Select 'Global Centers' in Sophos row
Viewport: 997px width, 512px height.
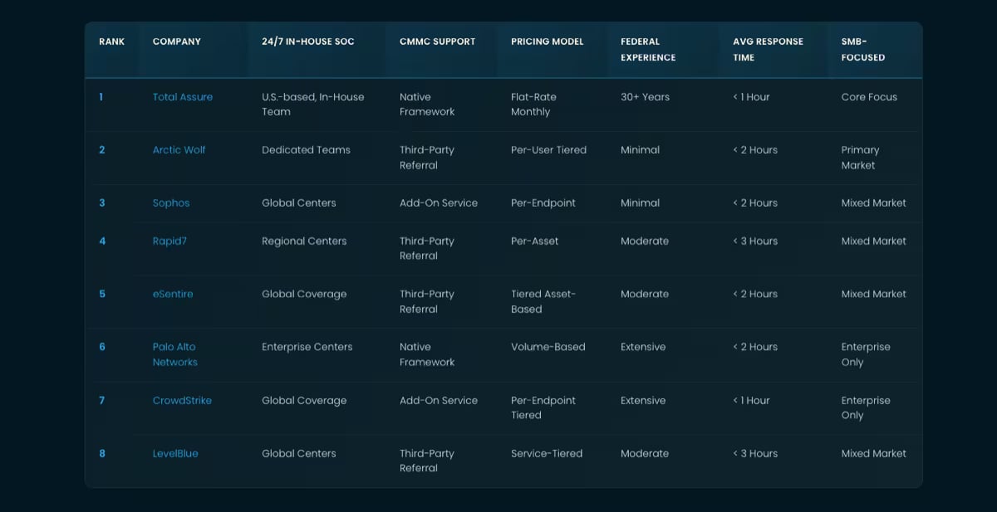pyautogui.click(x=299, y=203)
